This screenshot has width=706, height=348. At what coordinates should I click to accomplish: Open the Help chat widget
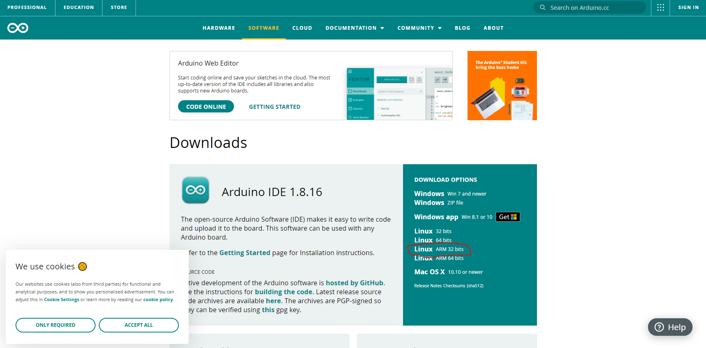tap(670, 327)
